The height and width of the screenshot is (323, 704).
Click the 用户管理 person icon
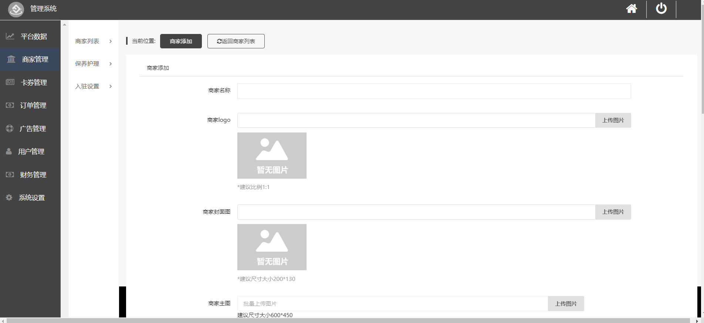point(9,151)
